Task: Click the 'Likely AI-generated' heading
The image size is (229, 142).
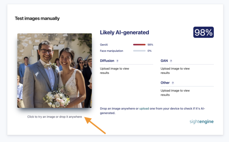Action: (x=124, y=32)
